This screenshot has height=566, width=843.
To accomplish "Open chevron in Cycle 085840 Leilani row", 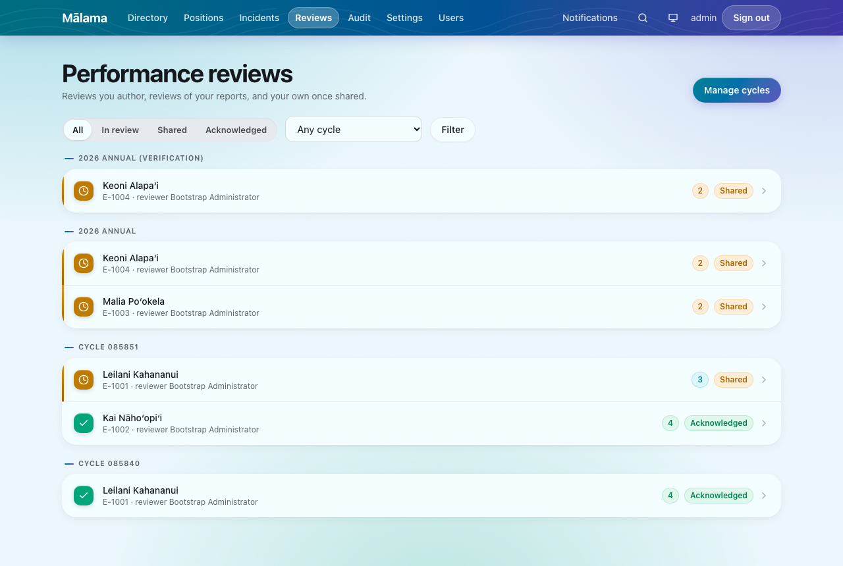I will coord(764,496).
